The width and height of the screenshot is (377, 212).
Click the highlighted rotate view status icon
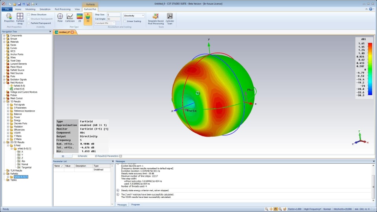[x=276, y=209]
